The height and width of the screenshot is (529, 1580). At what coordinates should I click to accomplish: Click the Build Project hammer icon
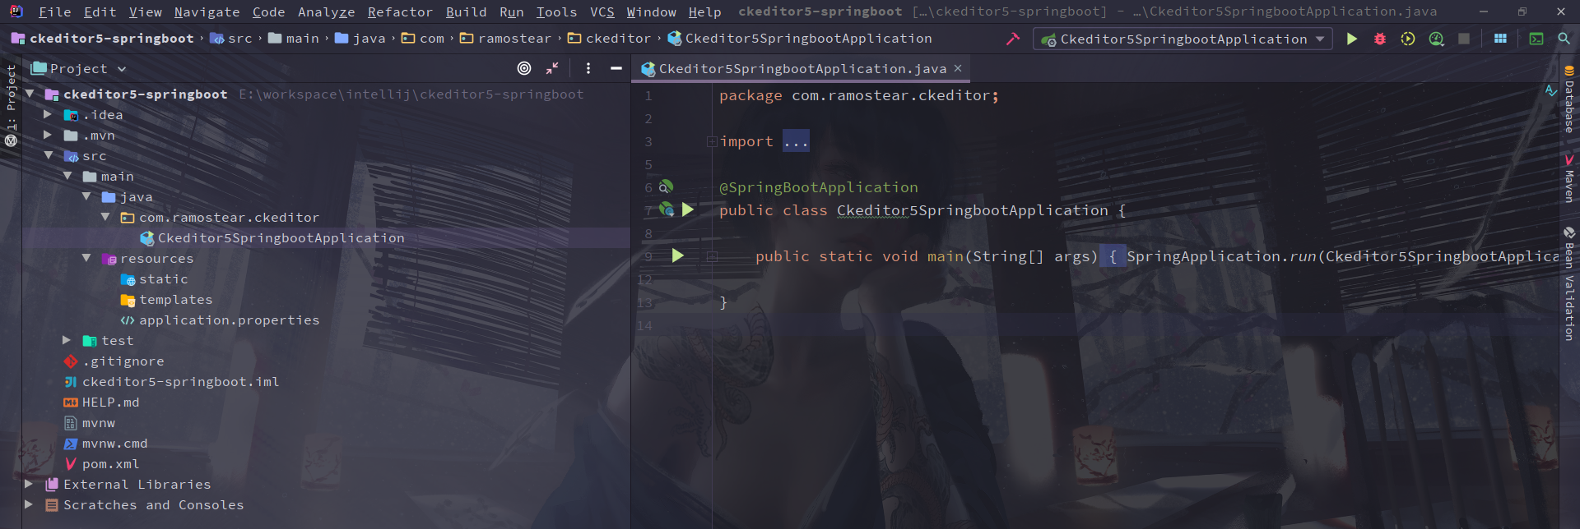tap(1012, 39)
